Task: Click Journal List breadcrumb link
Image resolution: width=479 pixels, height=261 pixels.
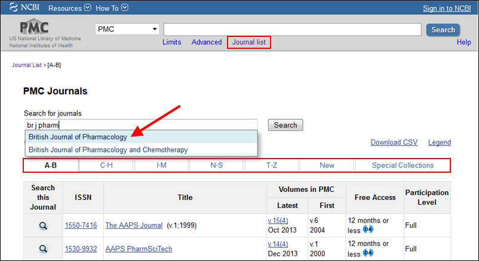Action: 26,65
